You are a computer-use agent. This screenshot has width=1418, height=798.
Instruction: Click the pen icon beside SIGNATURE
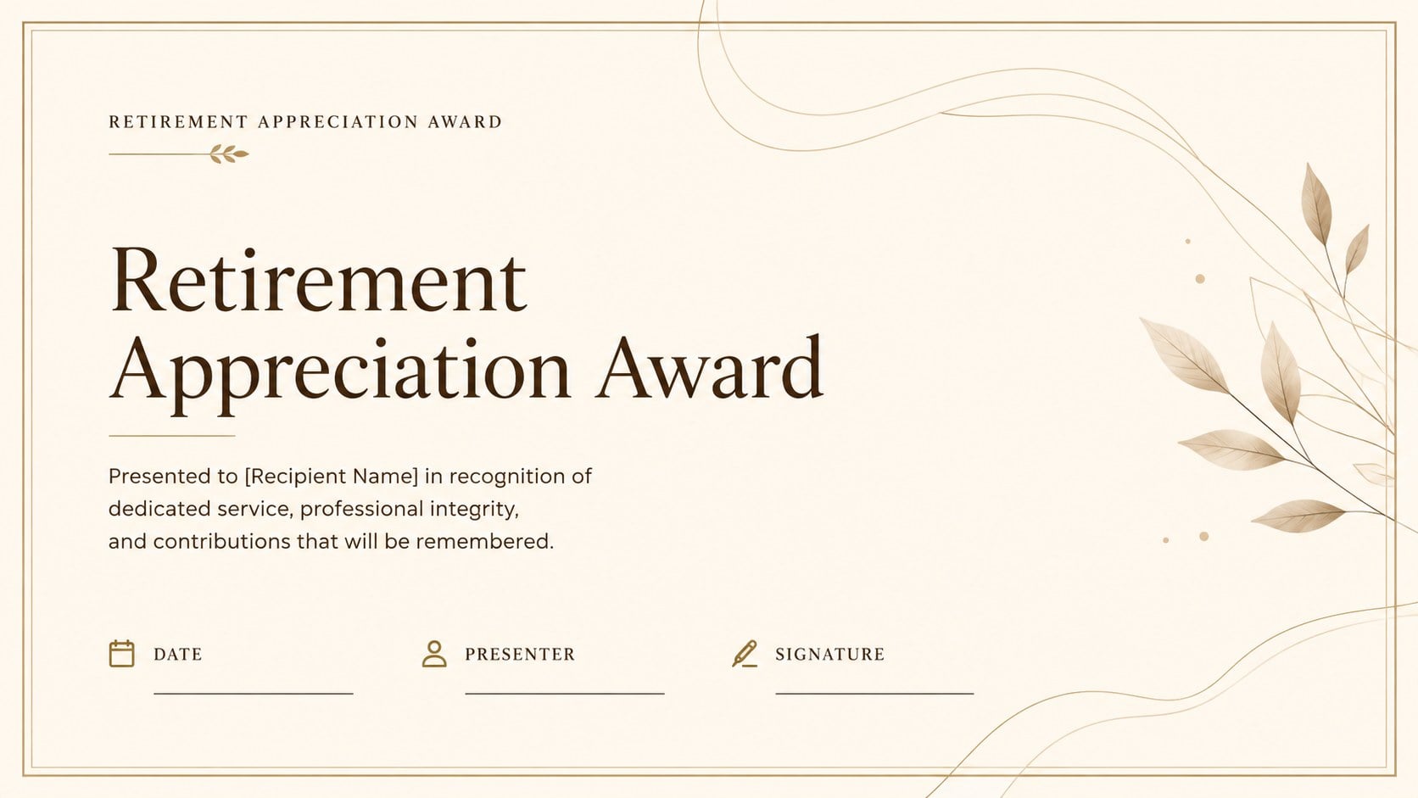[745, 654]
